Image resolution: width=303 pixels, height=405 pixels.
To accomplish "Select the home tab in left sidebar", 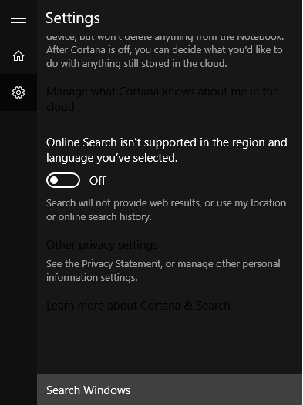I will 19,55.
